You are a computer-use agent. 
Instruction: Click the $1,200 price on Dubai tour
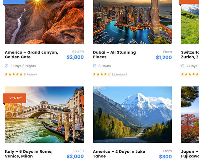coord(164,57)
